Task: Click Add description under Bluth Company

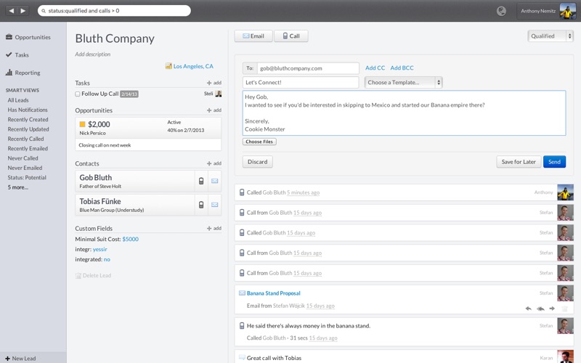Action: pos(93,54)
